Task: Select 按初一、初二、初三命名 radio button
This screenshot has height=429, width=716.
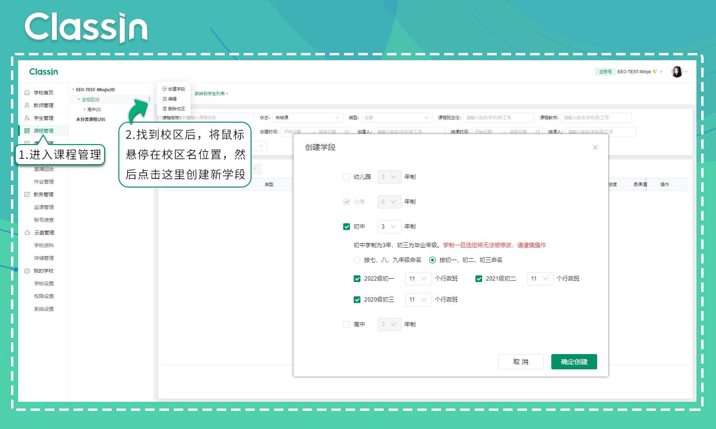Action: click(432, 260)
